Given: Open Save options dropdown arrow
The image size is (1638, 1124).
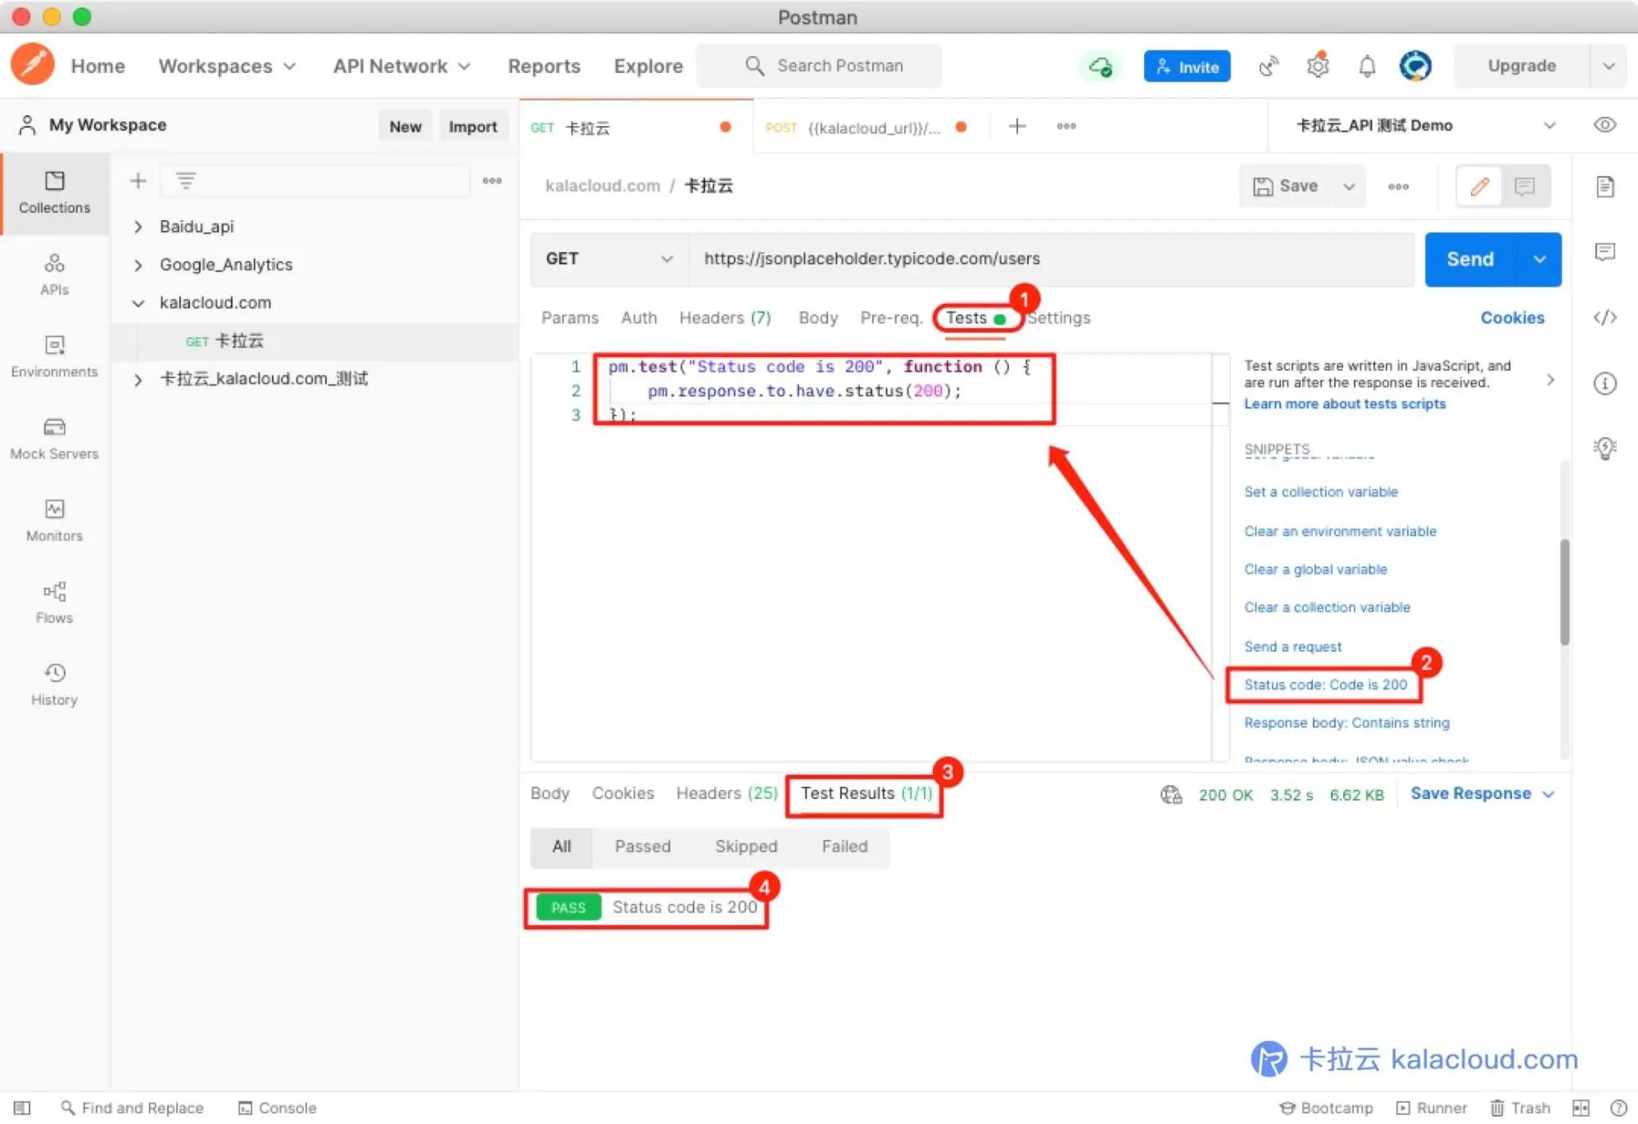Looking at the screenshot, I should pos(1348,187).
